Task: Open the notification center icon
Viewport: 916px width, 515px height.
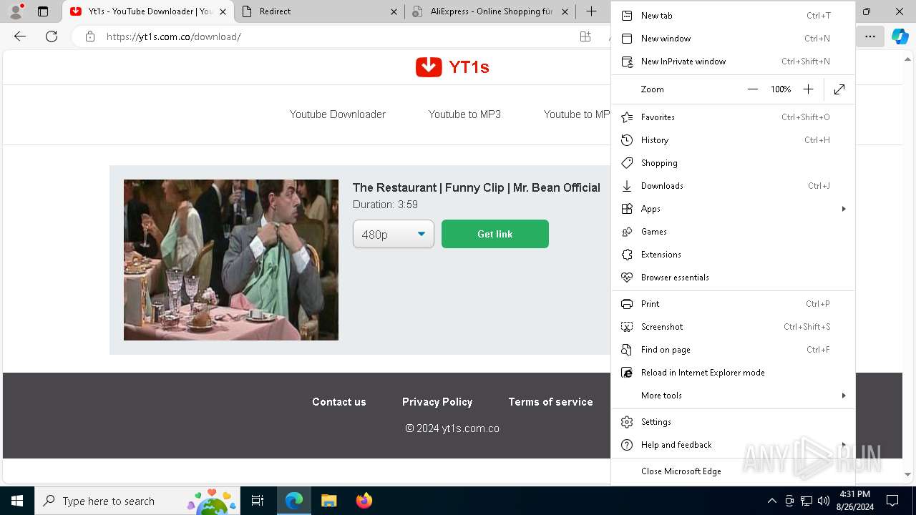Action: point(892,501)
